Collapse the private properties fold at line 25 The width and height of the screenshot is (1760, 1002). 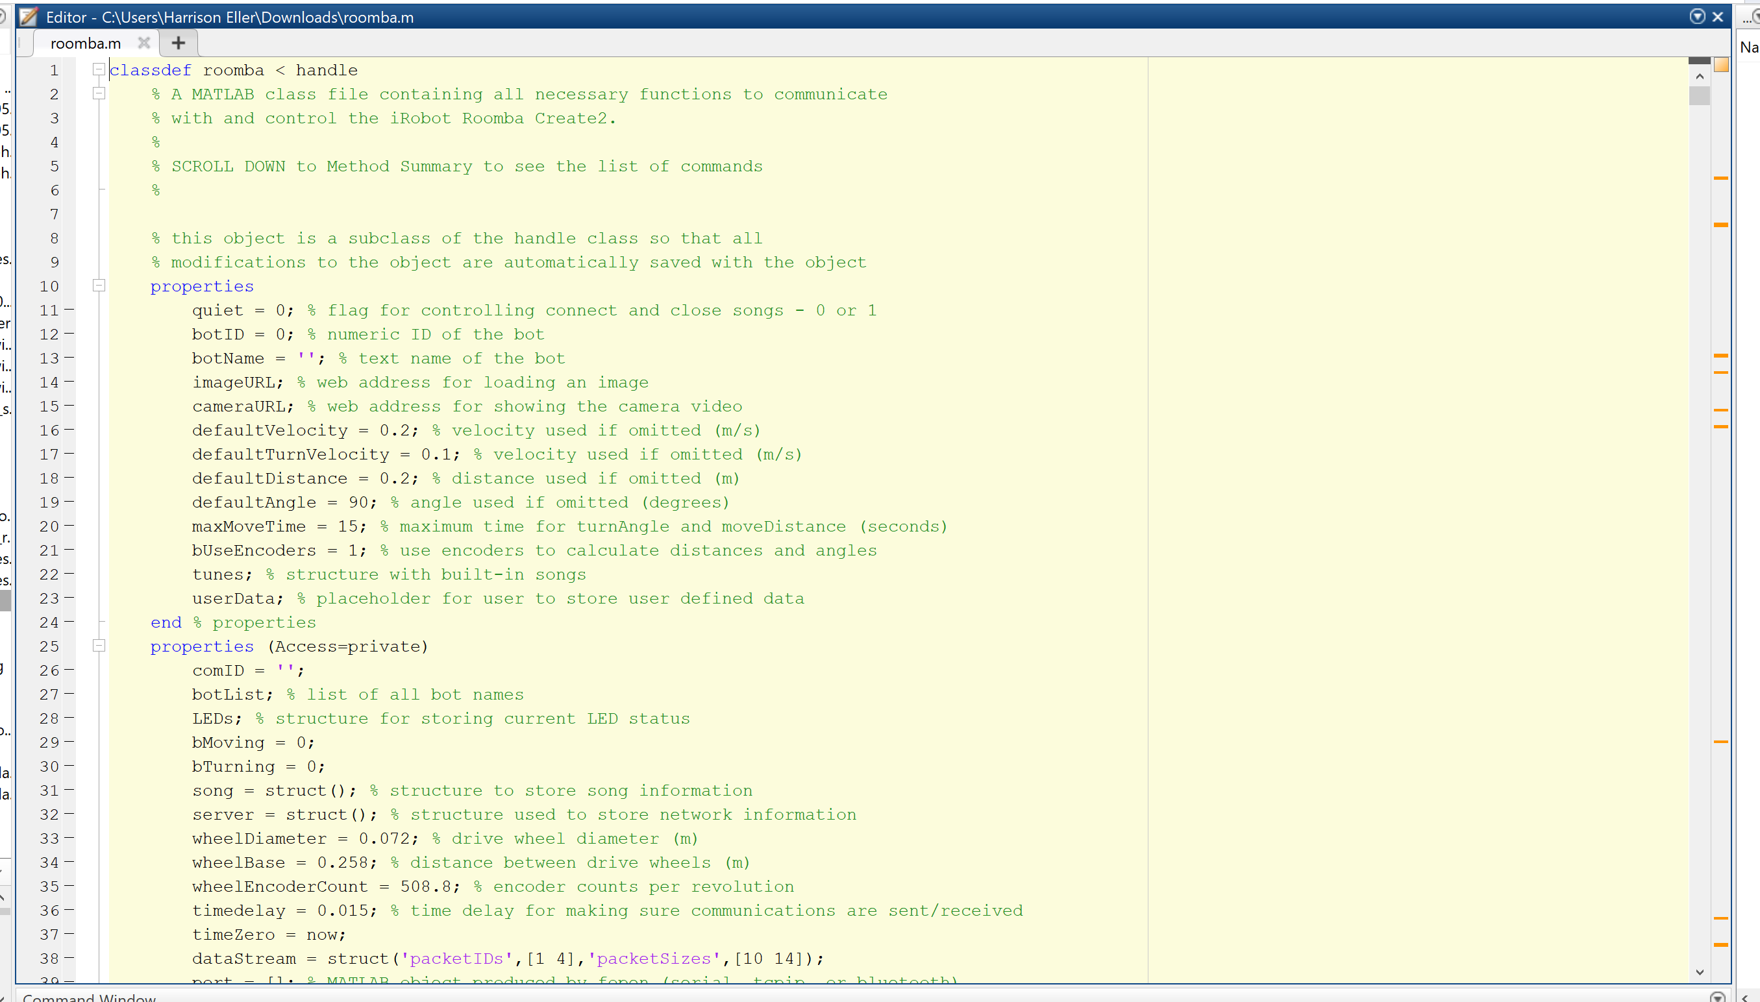pyautogui.click(x=99, y=646)
